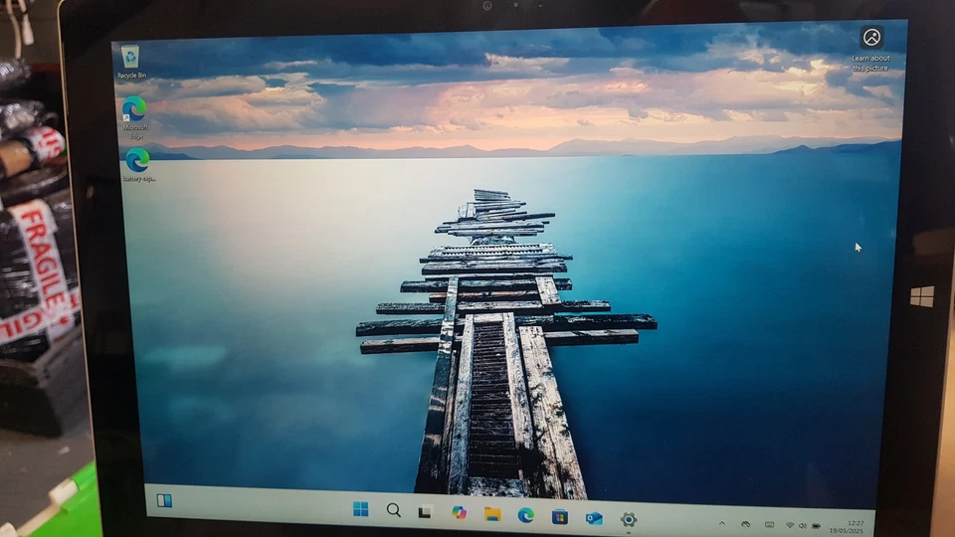Launch Copilot from the taskbar

tap(460, 513)
